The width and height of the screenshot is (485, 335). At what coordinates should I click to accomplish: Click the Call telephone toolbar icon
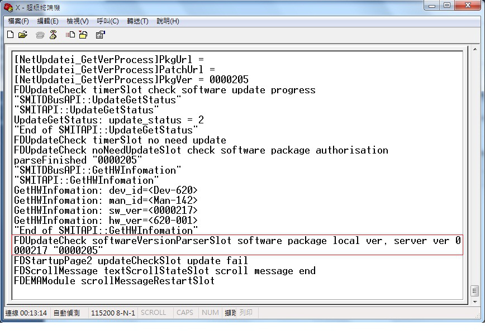point(40,35)
